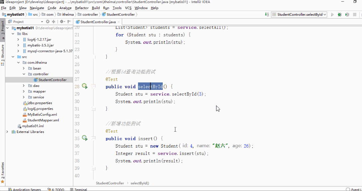Run the selectById test from the gutter icon

(85, 86)
